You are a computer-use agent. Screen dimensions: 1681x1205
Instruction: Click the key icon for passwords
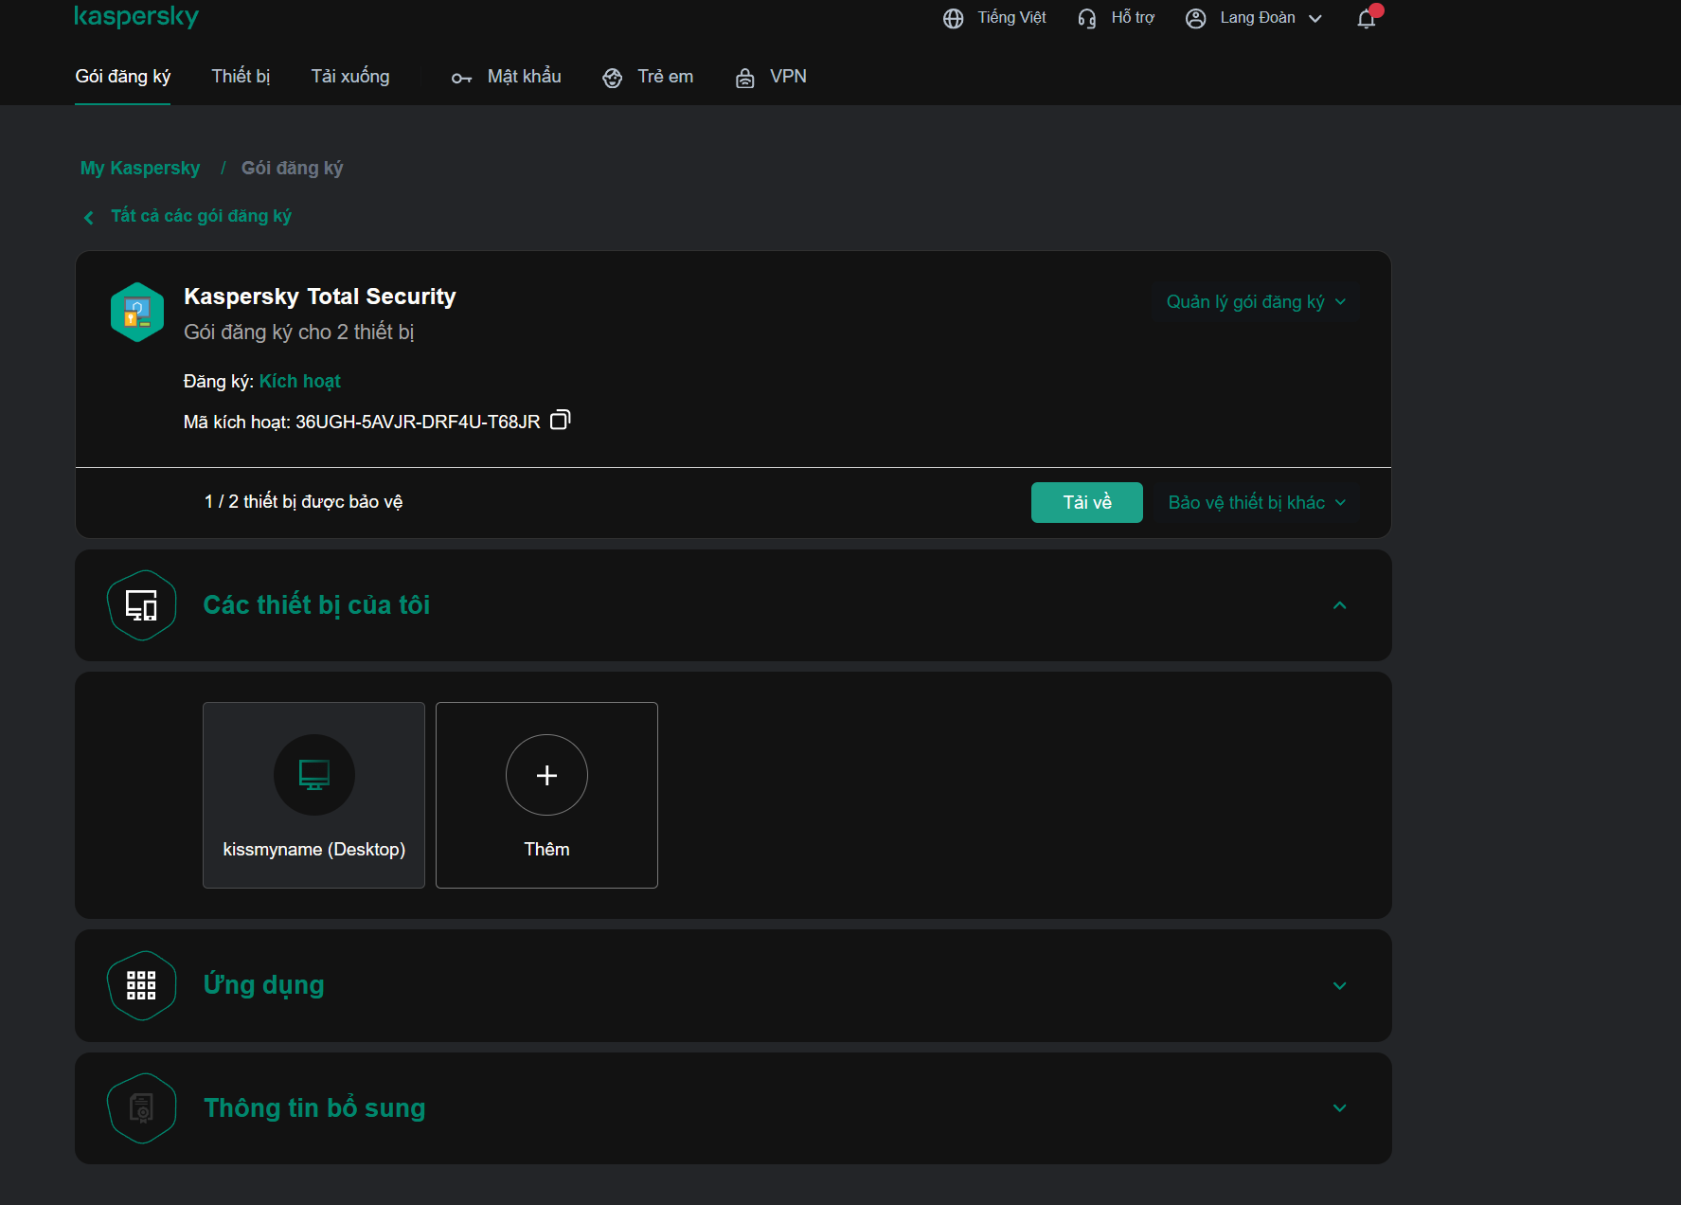461,79
